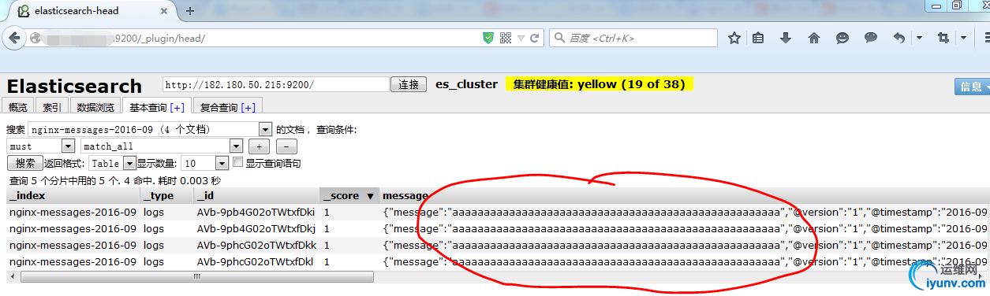Click the ID cell AVb-9phcG02oTWtxfDkk
This screenshot has height=296, width=990.
(256, 245)
